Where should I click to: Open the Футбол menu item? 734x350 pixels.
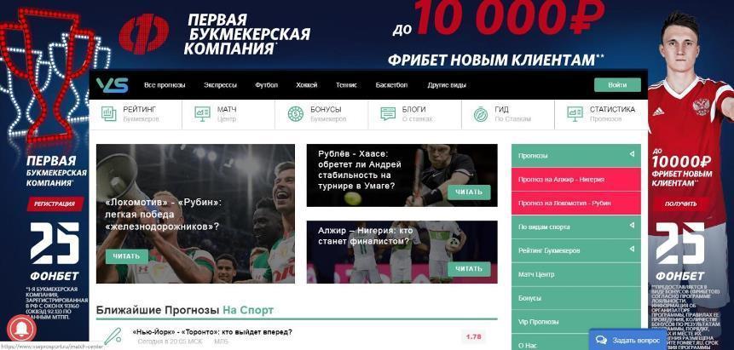[x=266, y=85]
